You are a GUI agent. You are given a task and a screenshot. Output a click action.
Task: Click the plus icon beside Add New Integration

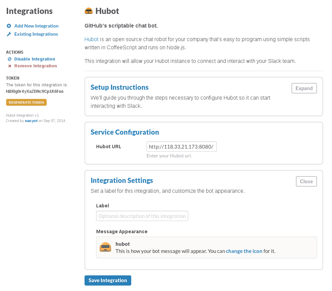(9, 26)
